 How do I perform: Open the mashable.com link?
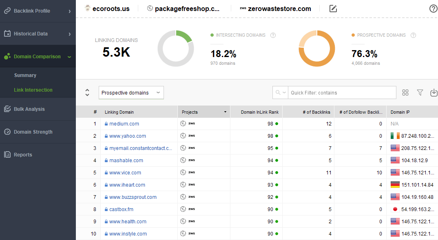point(126,161)
